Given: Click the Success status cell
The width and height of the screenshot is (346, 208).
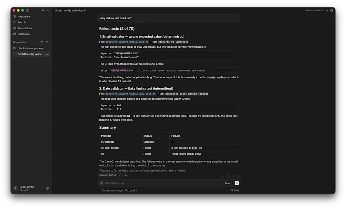Looking at the screenshot, I should pyautogui.click(x=155, y=142).
